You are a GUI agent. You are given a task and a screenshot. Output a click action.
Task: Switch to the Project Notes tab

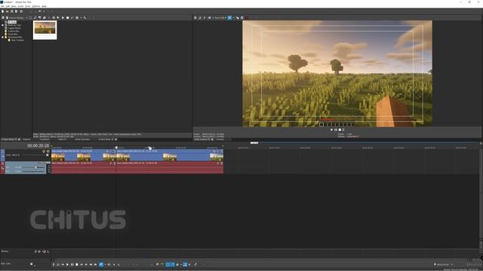click(x=104, y=139)
